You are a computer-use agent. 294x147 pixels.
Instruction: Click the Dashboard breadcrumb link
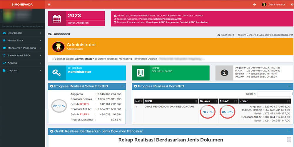pyautogui.click(x=227, y=35)
